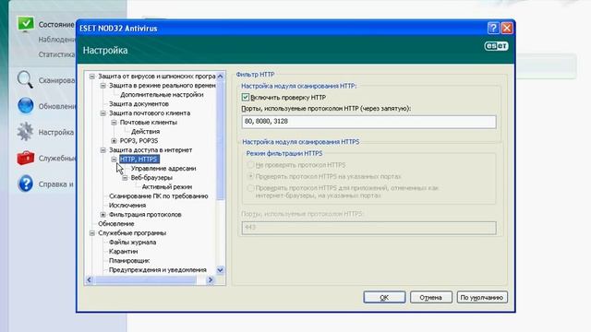Screen dimensions: 591x332
Task: Select Не проверять протокол HTTPS radio option
Action: coord(250,165)
